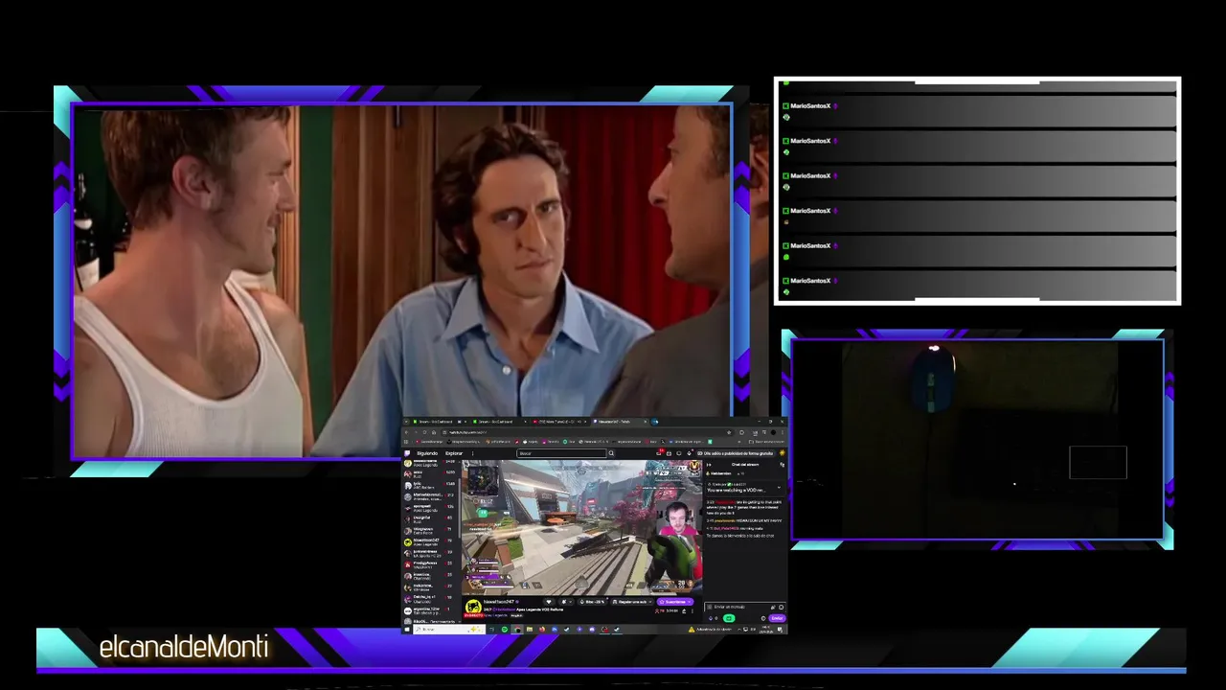Collapse the stream chat panel

[x=709, y=465]
